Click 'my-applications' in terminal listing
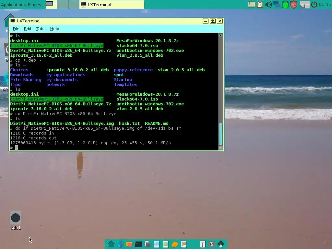 click(x=66, y=75)
